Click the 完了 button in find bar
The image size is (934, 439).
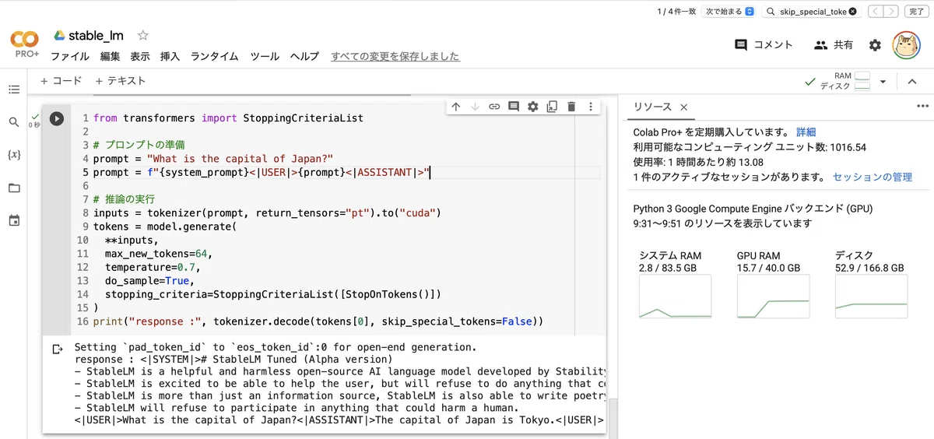[x=917, y=12]
